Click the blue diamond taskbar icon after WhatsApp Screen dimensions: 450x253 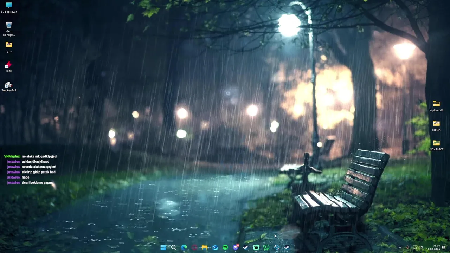tap(277, 247)
